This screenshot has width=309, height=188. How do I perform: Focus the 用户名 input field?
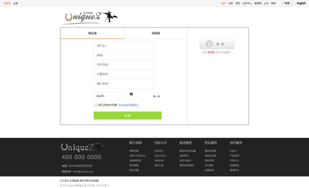pyautogui.click(x=124, y=46)
